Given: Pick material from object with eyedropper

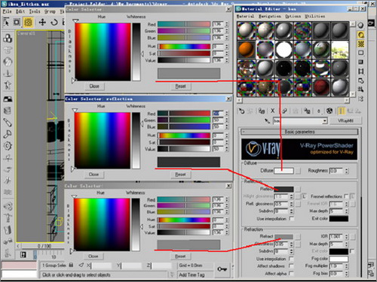Looking at the screenshot, I should click(267, 121).
